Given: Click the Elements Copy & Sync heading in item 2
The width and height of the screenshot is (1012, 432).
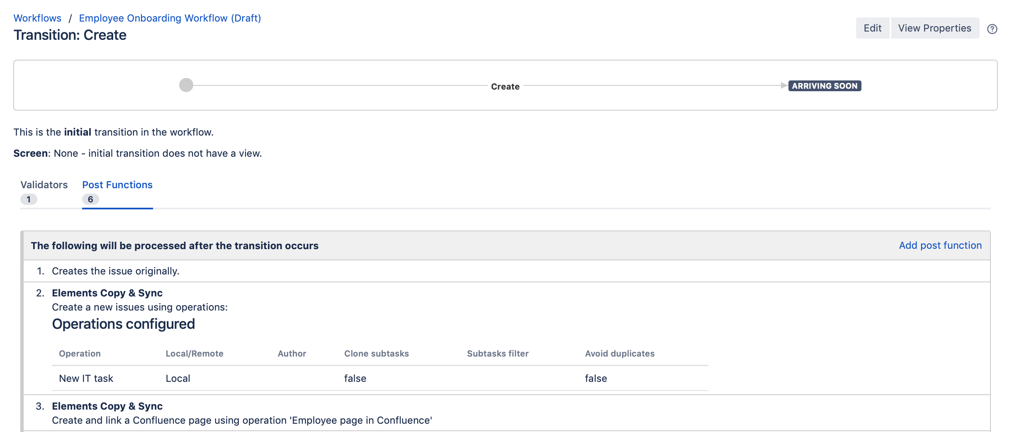Looking at the screenshot, I should coord(107,293).
